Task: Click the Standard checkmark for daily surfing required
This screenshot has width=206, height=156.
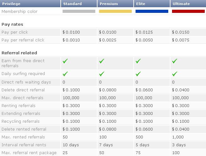Action: pos(65,74)
